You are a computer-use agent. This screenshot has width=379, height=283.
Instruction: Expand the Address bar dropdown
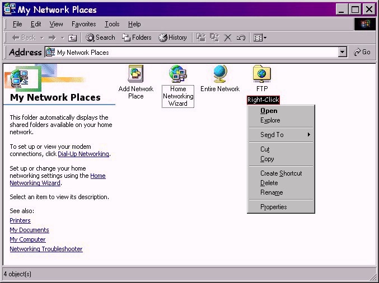pos(342,52)
